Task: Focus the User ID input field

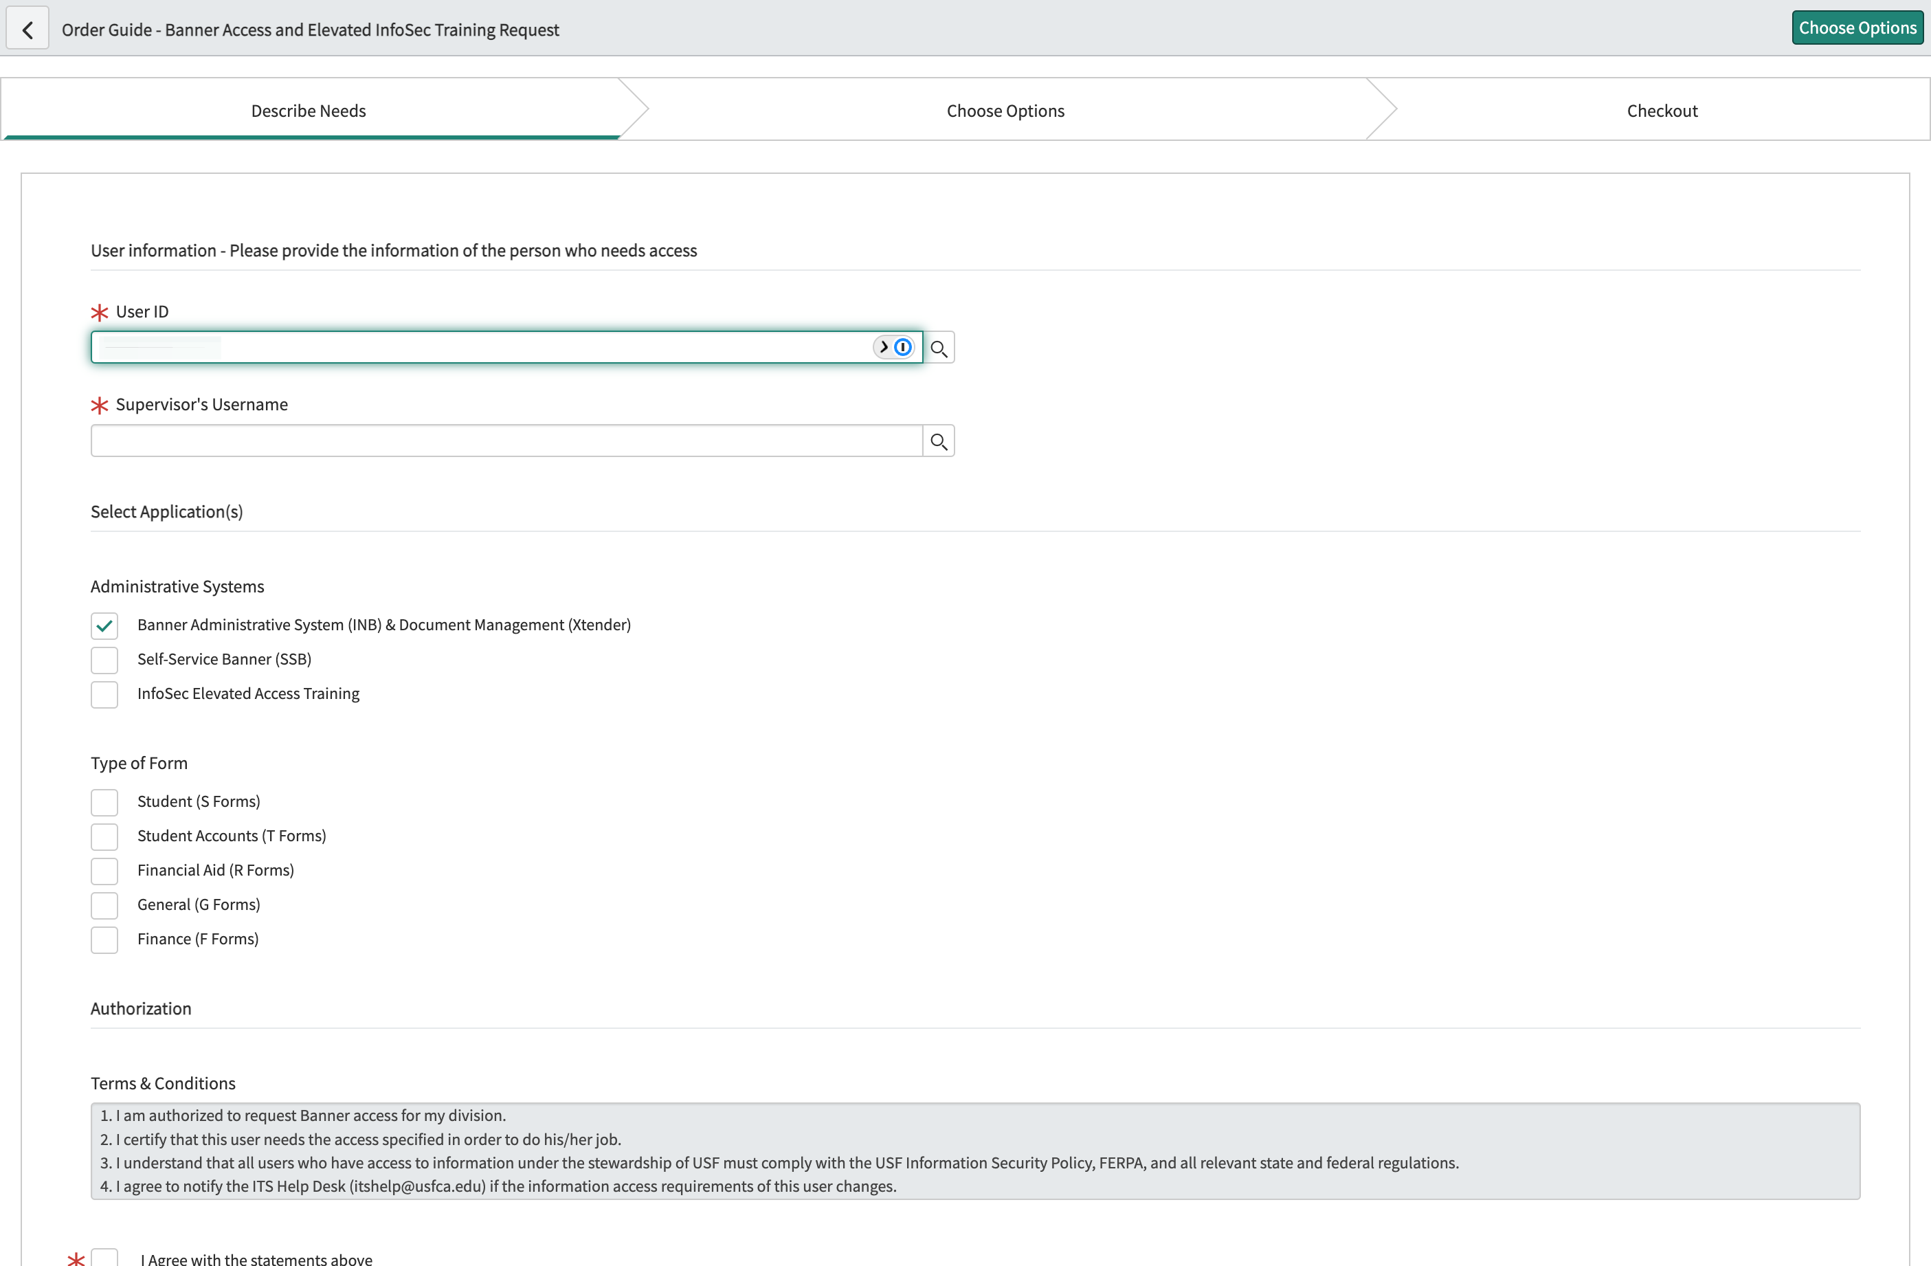Action: click(x=506, y=347)
